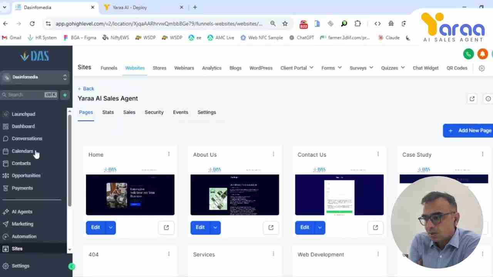Click the Add New Page button
Screen dimensions: 493x277
[x=469, y=130]
